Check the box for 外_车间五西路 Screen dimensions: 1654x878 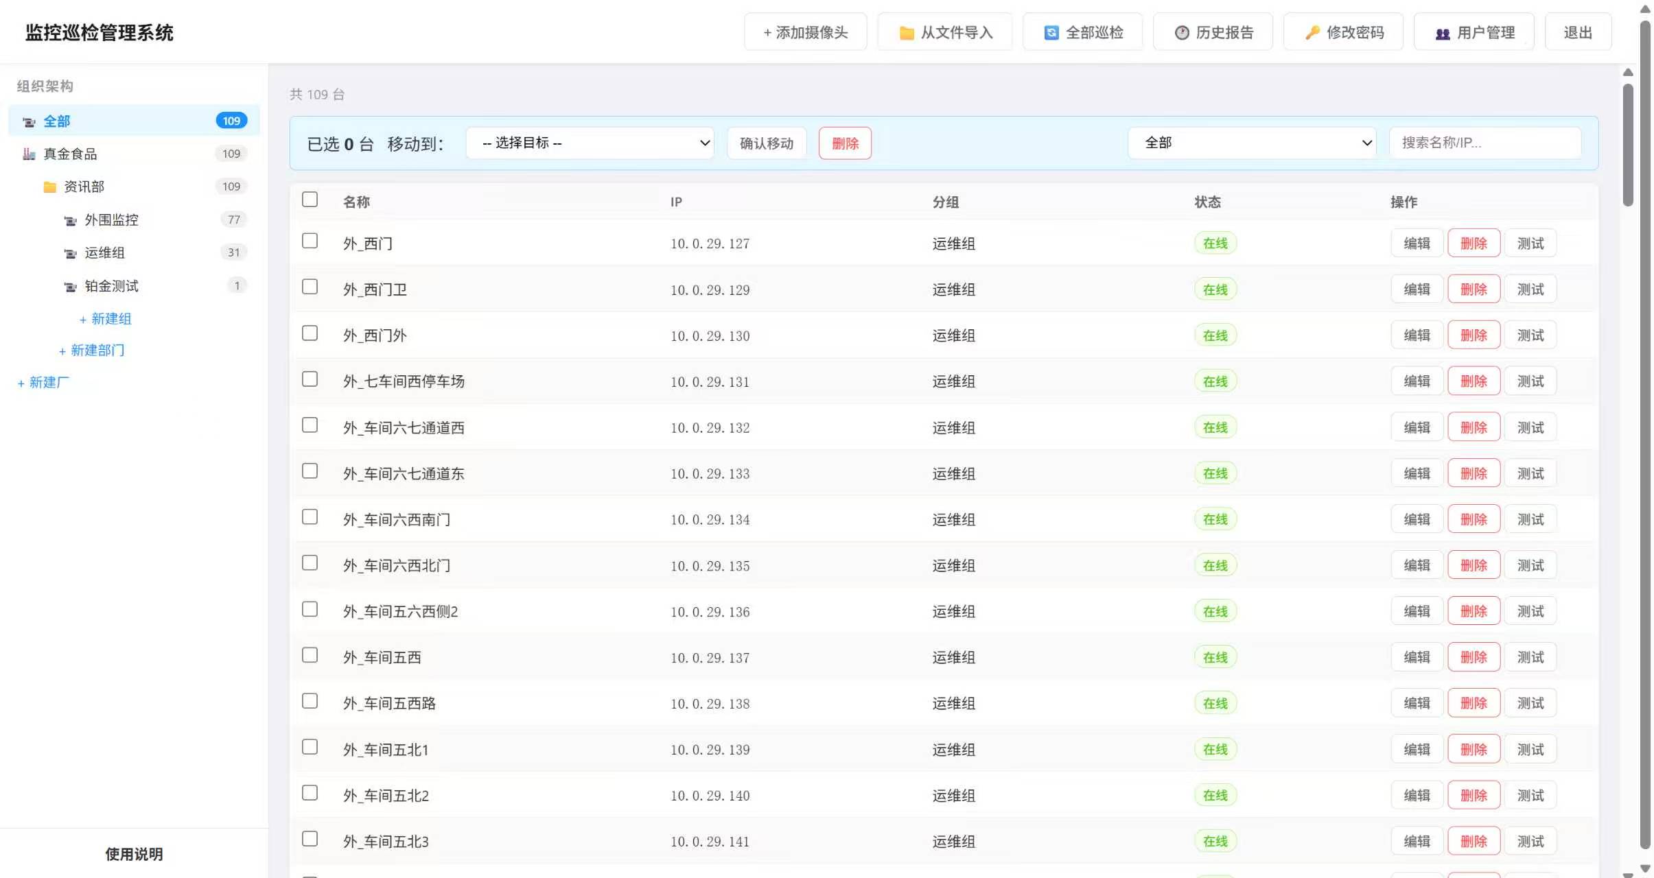pyautogui.click(x=310, y=700)
